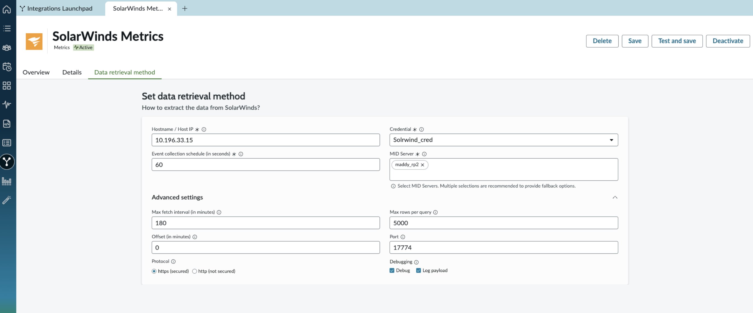Select http (not secured) protocol option

tap(195, 271)
